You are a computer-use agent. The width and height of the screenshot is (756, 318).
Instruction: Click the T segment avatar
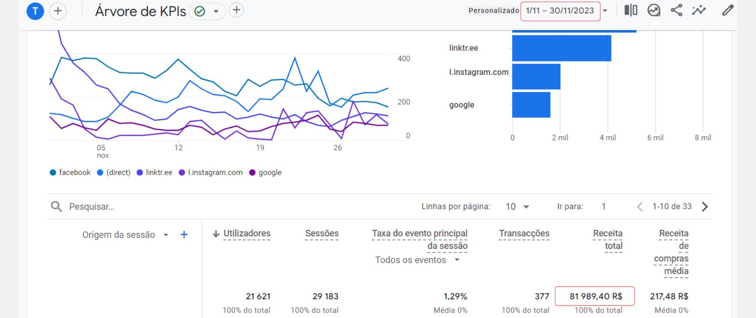point(35,11)
